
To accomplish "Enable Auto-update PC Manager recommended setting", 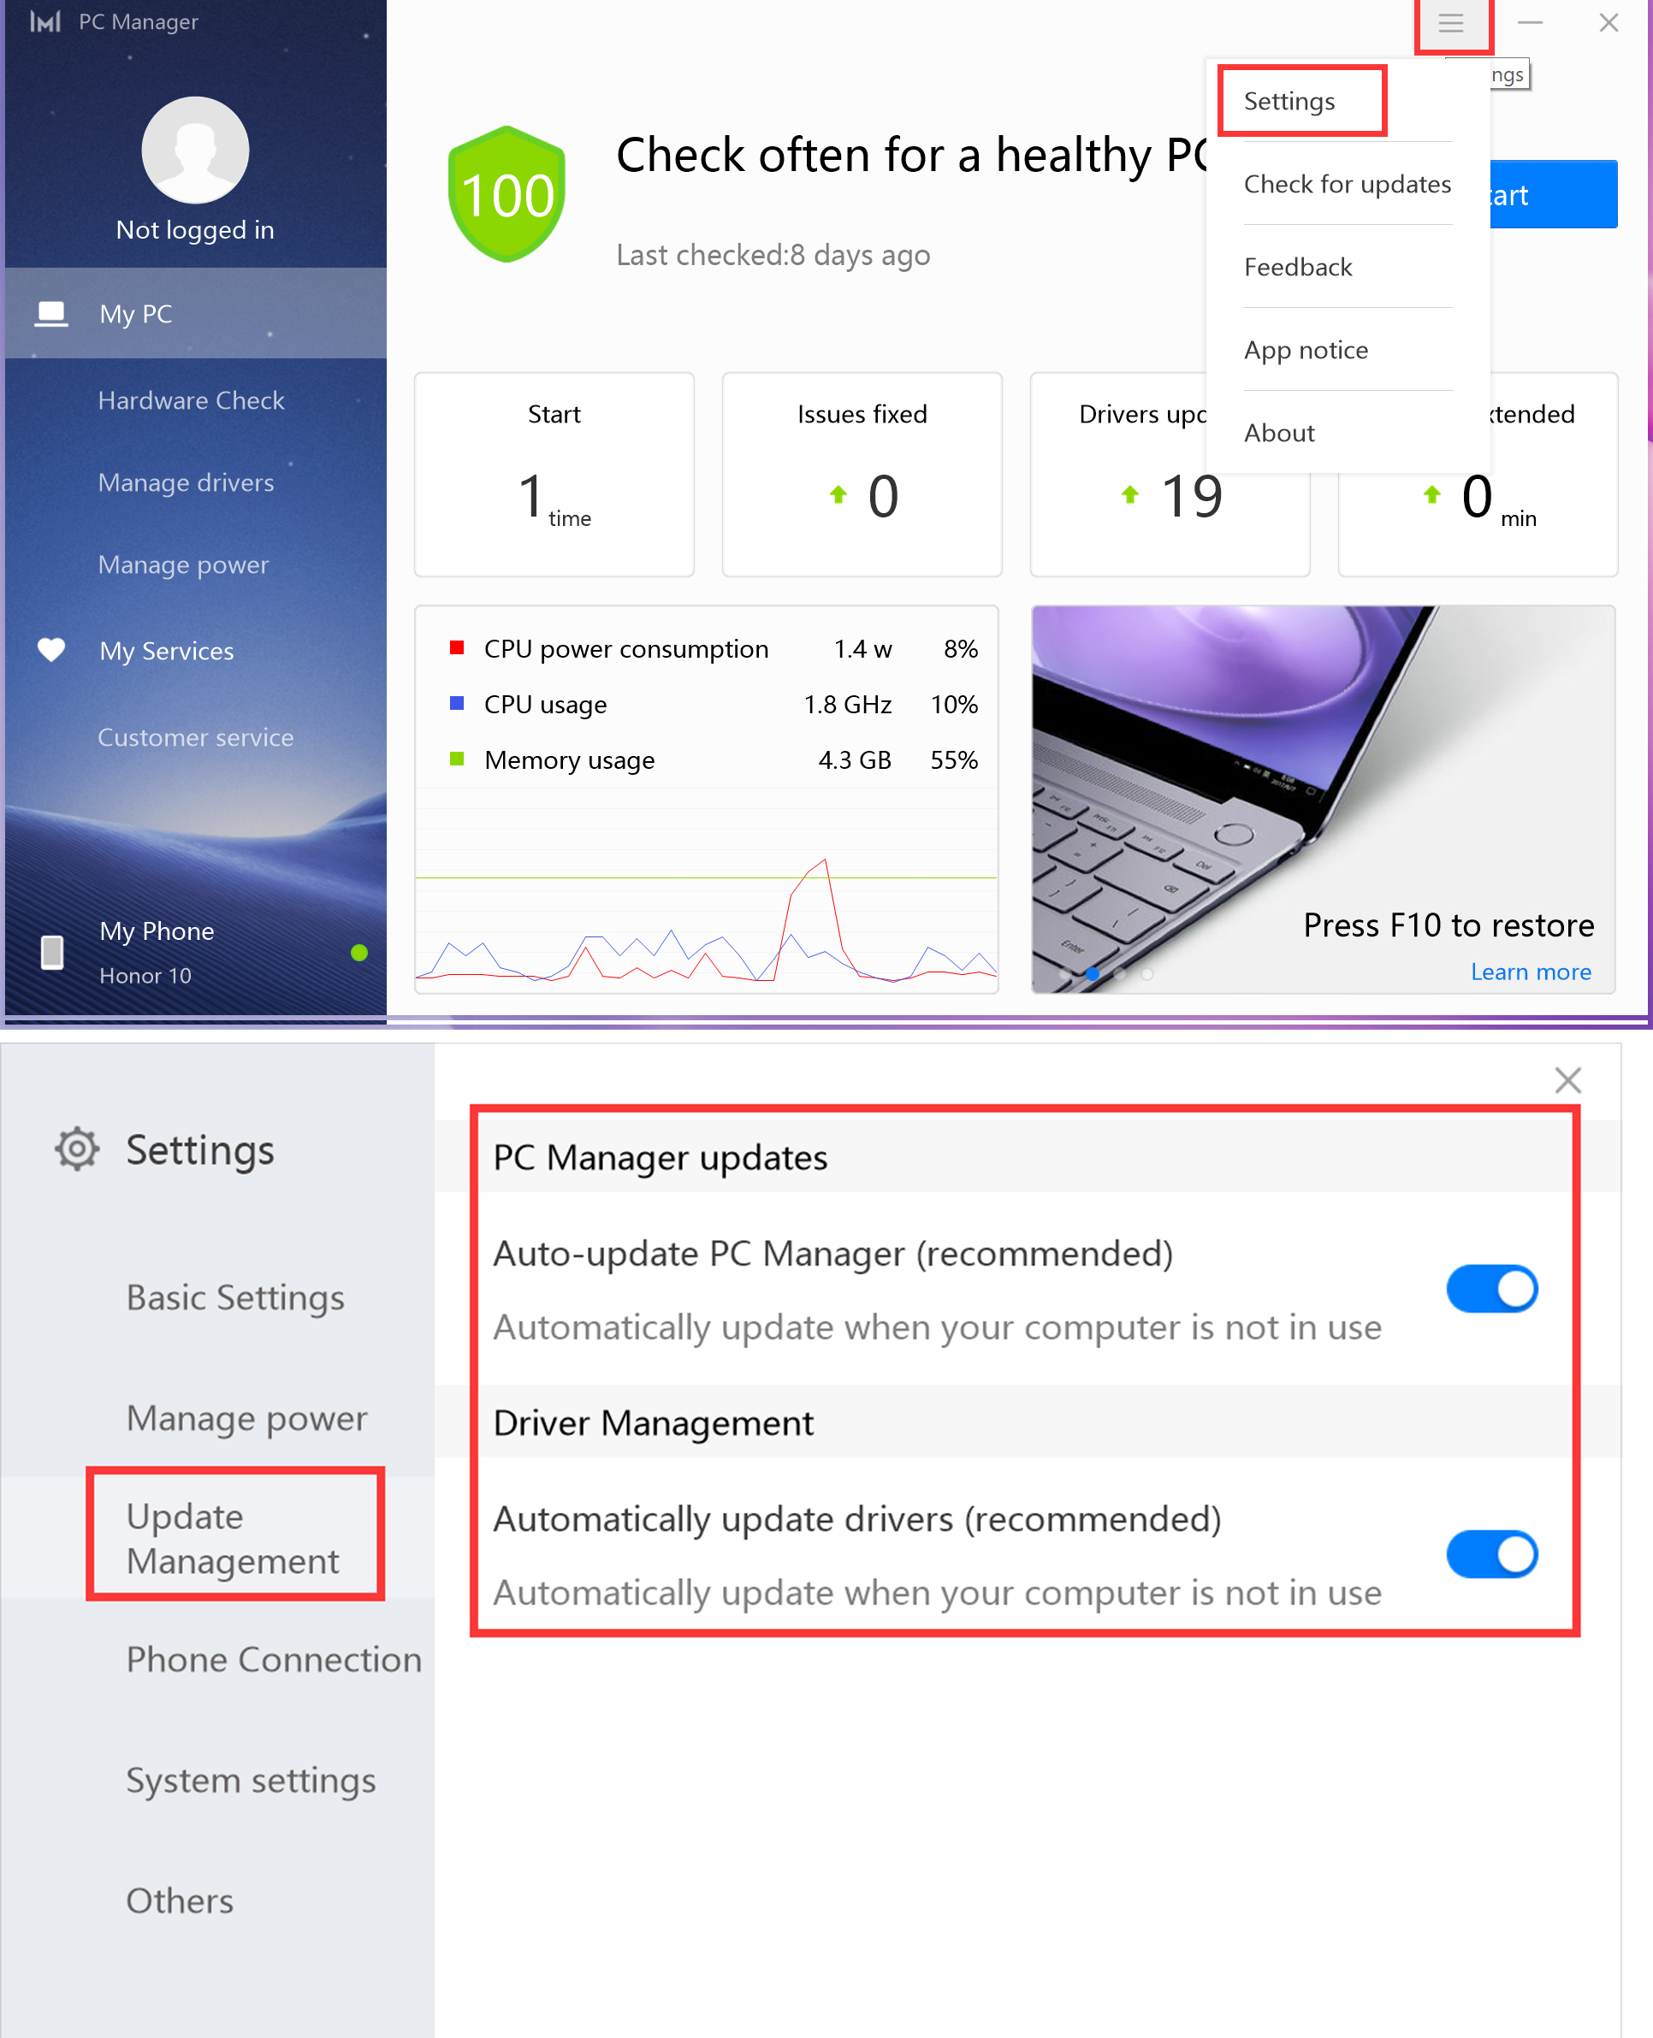I will tap(1491, 1286).
